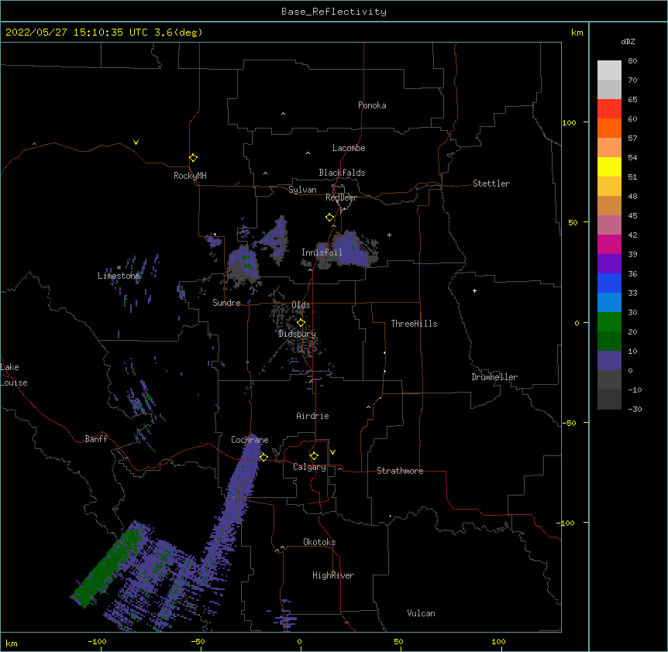Click the Lacombe city label
Image resolution: width=668 pixels, height=652 pixels.
pyautogui.click(x=349, y=148)
